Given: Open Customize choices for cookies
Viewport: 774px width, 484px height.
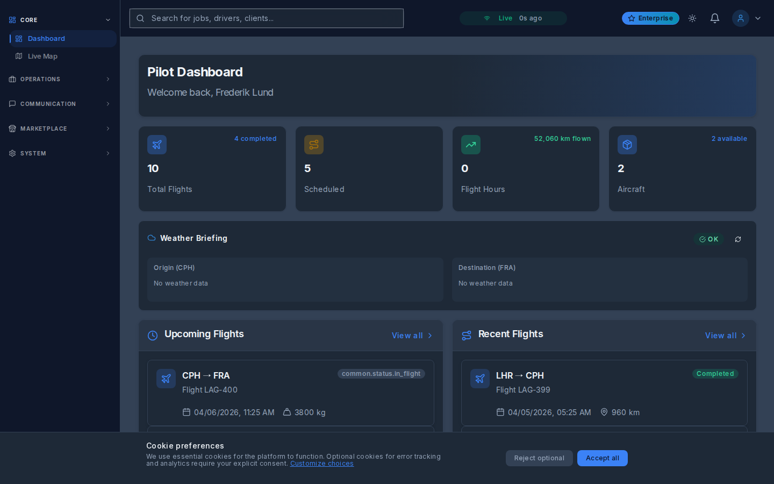Looking at the screenshot, I should [321, 463].
